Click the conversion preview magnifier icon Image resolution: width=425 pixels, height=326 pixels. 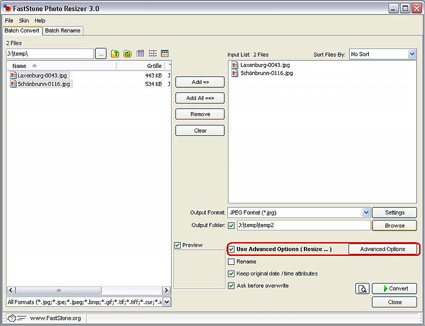tap(362, 288)
